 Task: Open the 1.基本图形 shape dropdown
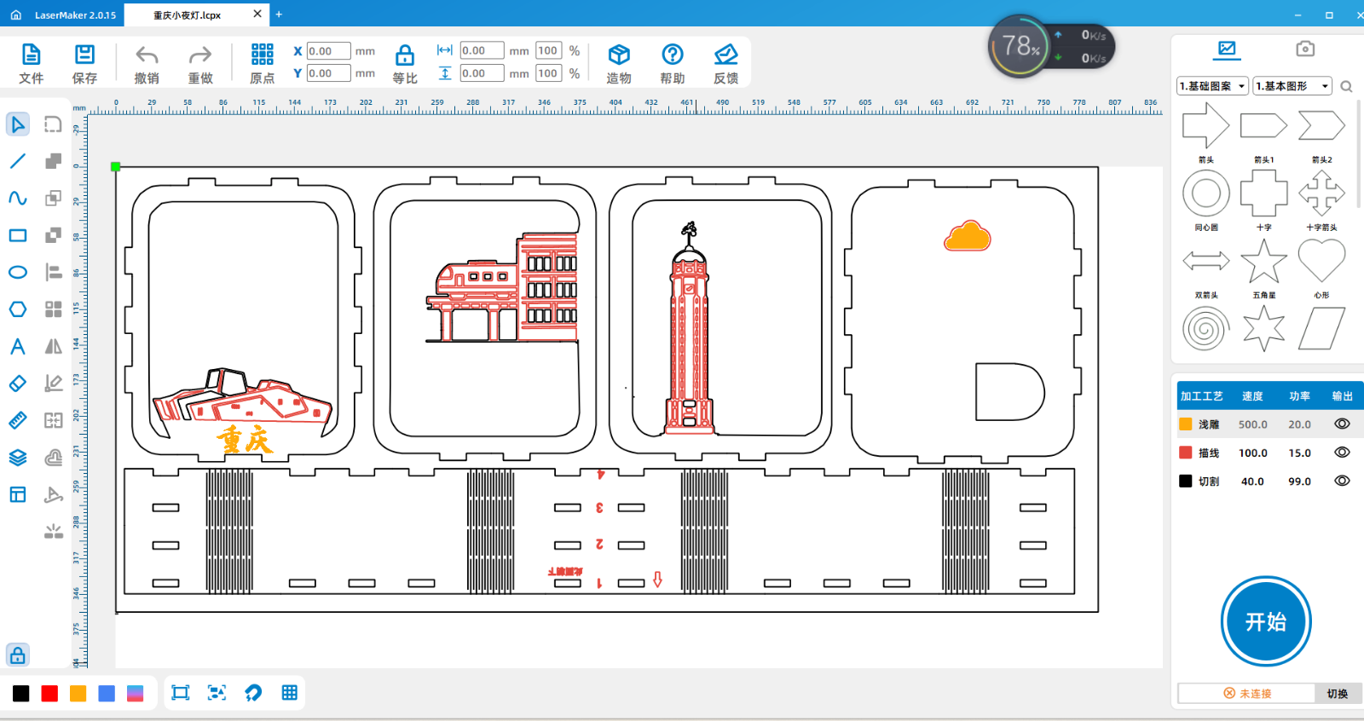[1292, 86]
